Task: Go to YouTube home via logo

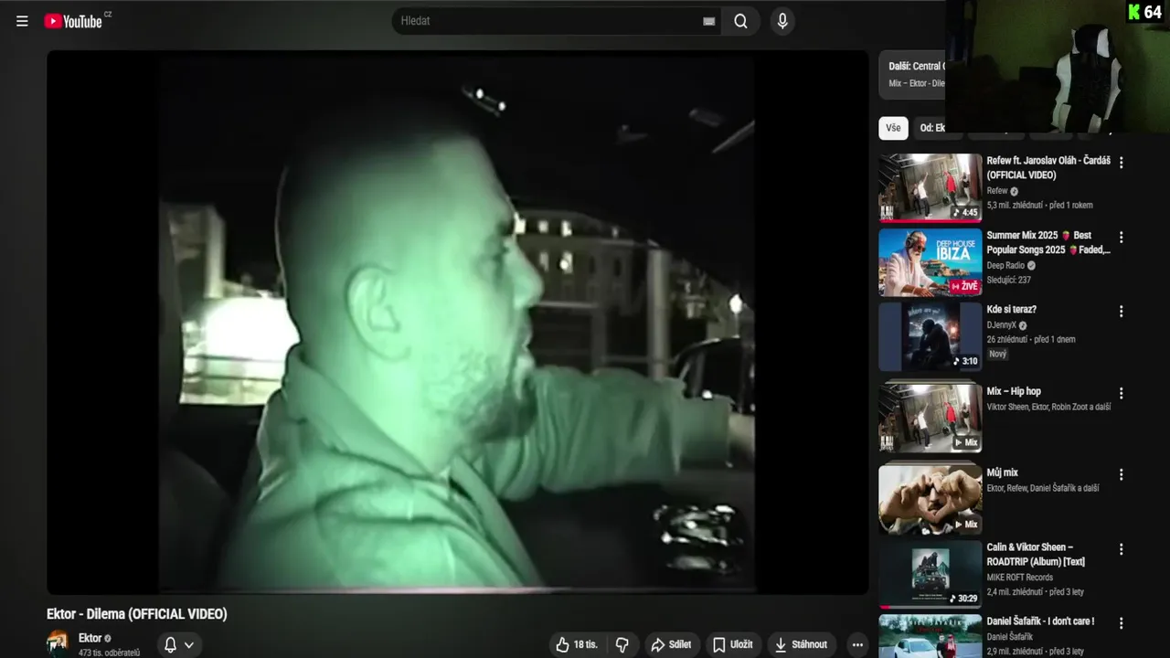Action: (x=73, y=21)
